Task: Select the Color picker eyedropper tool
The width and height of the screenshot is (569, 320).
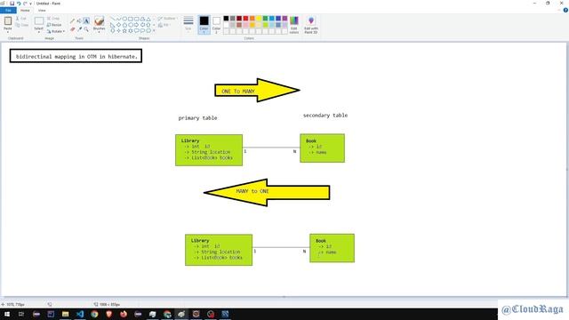Action: (x=79, y=29)
